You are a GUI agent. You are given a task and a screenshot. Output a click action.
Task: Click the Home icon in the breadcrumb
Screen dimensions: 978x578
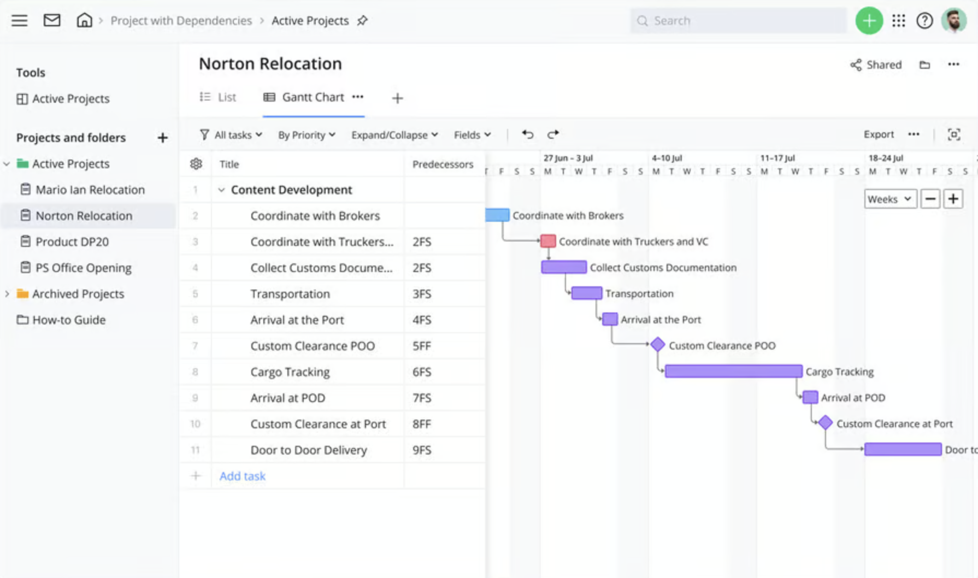tap(85, 20)
